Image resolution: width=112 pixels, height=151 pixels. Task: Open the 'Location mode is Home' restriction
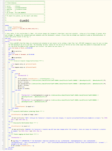[14, 40]
